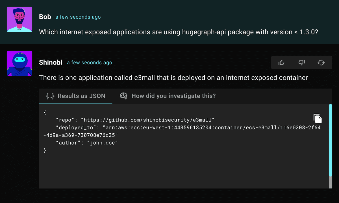Click Shinobi's username label
Screen dimensions: 339x203
click(51, 62)
